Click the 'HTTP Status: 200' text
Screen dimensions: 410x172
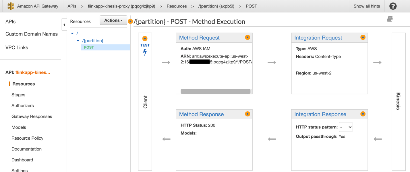click(x=198, y=125)
